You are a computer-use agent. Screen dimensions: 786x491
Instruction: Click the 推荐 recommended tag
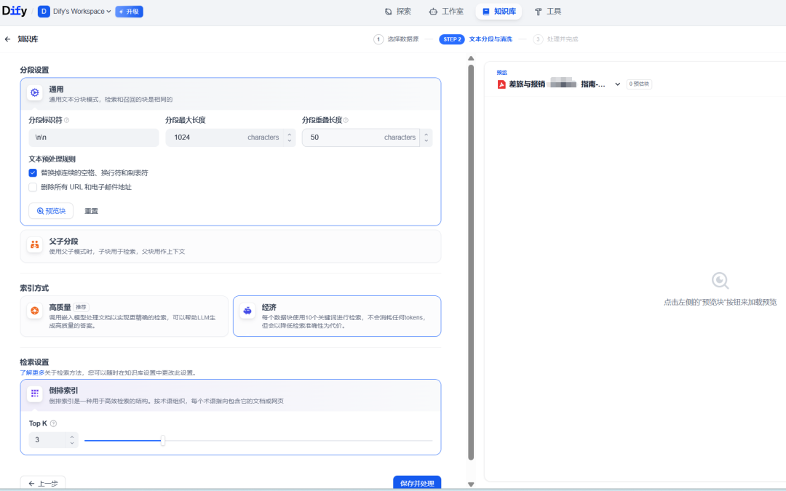pyautogui.click(x=82, y=307)
